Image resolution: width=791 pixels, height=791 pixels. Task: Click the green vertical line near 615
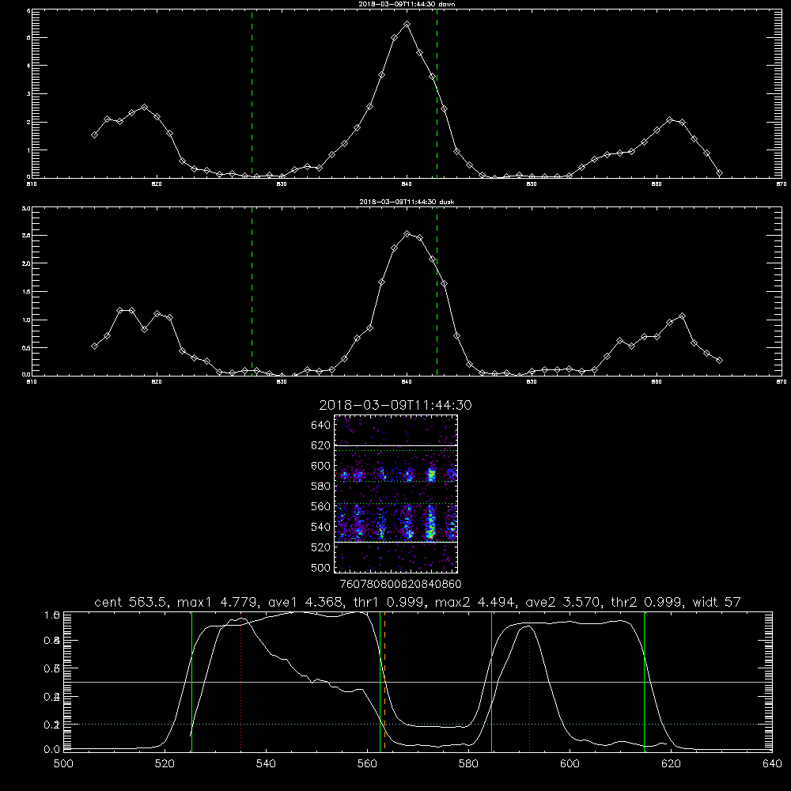pyautogui.click(x=644, y=681)
